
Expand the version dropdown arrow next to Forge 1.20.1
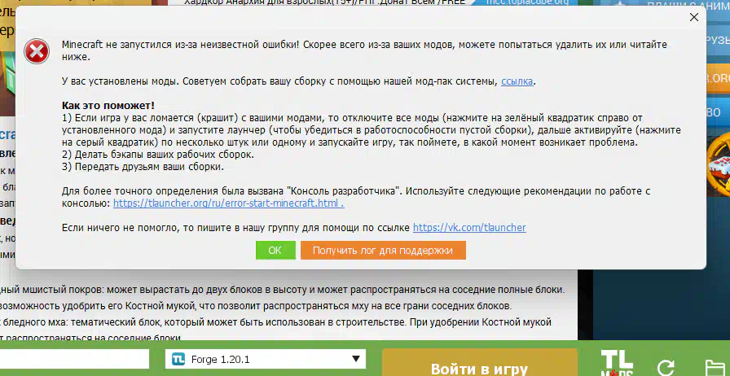[356, 359]
